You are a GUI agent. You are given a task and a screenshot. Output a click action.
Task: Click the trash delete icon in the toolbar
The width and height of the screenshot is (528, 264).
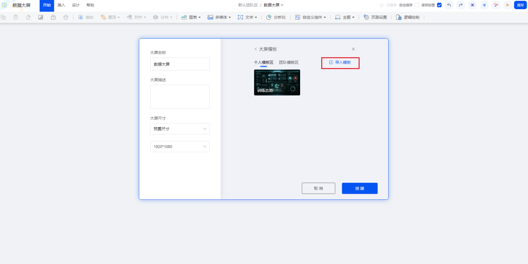coord(15,18)
